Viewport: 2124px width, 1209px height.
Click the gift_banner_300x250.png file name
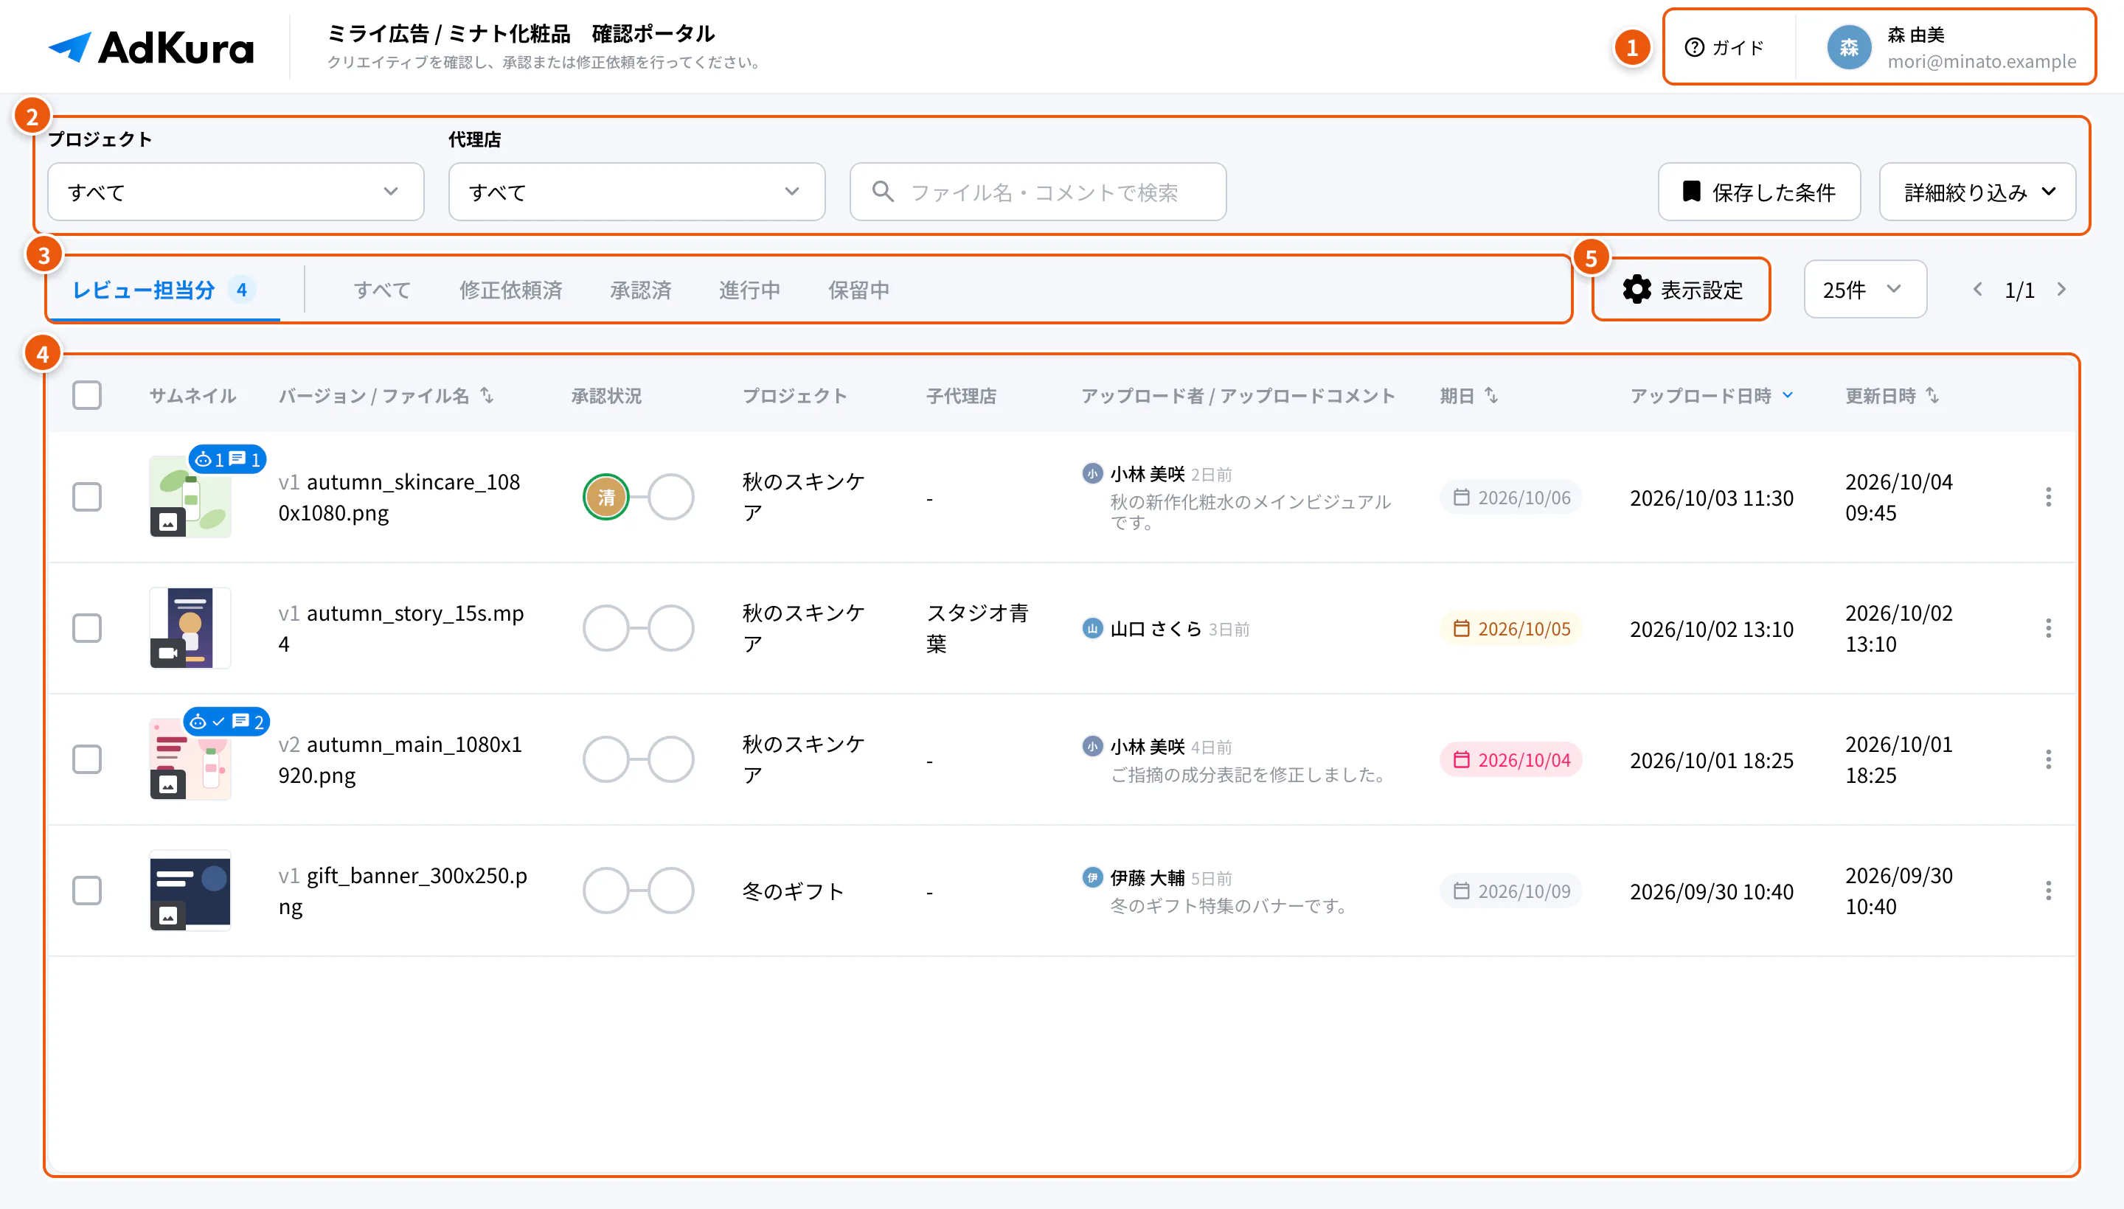click(403, 890)
